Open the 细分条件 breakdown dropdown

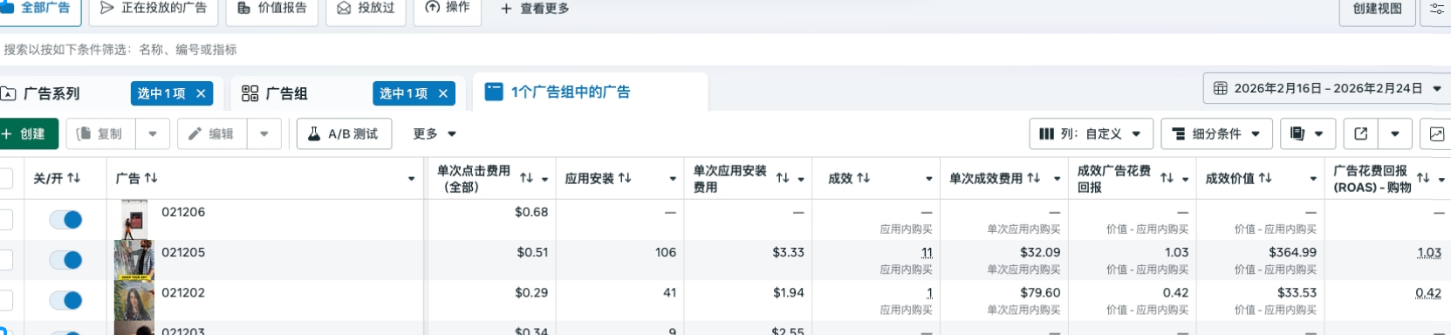click(1216, 133)
